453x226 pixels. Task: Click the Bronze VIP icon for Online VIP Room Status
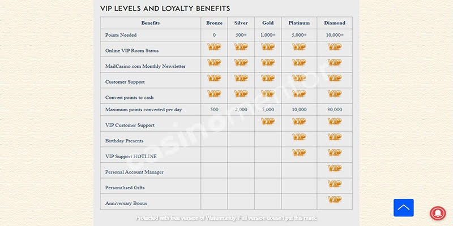214,47
